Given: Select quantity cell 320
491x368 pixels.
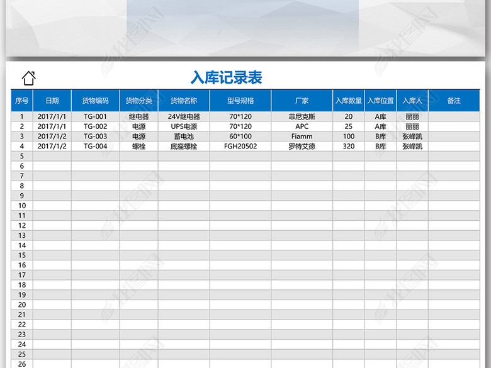Looking at the screenshot, I should 349,147.
